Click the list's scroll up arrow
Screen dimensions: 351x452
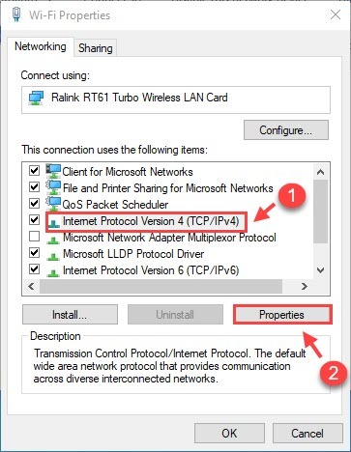(x=321, y=172)
